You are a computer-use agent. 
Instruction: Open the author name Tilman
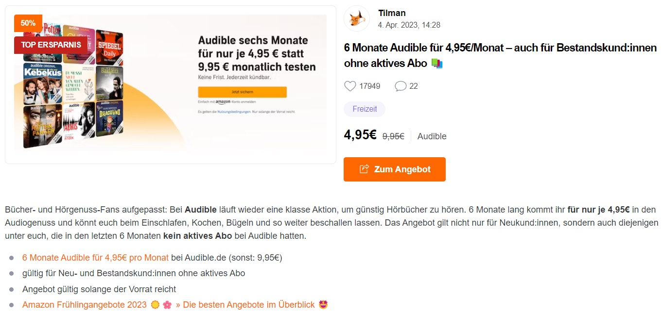click(392, 13)
